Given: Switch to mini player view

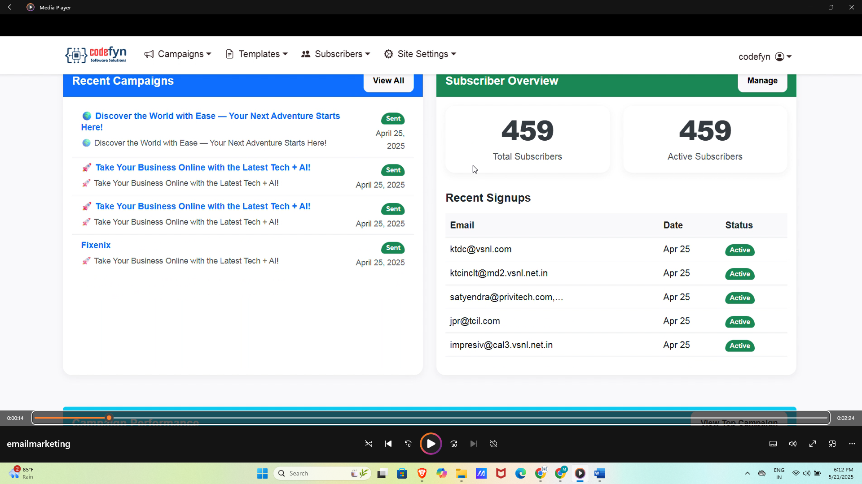Looking at the screenshot, I should [832, 444].
